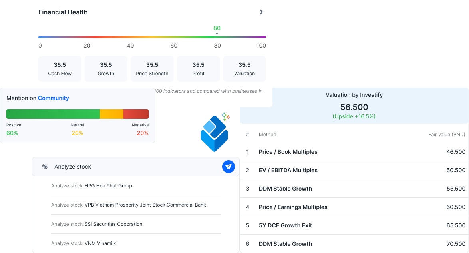469x253 pixels.
Task: Click the paper plane send button
Action: 229,167
